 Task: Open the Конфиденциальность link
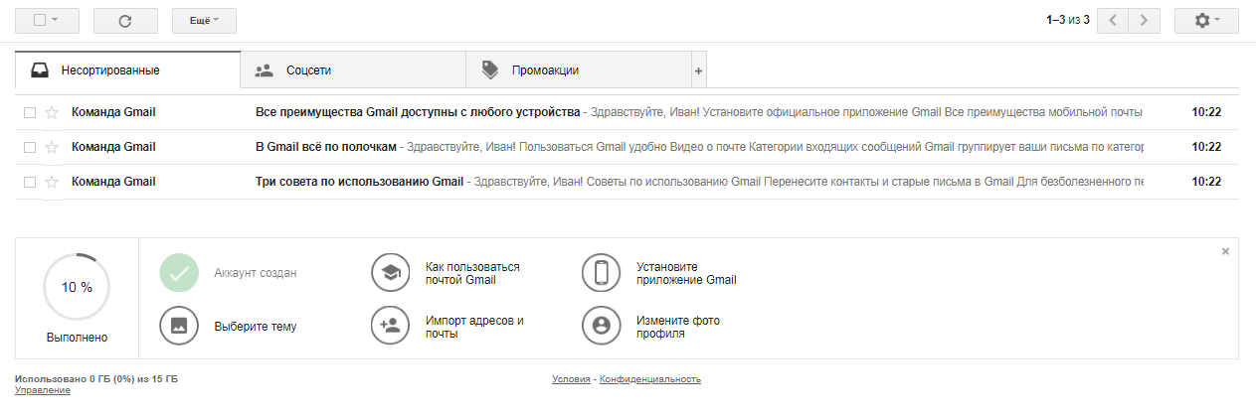650,379
